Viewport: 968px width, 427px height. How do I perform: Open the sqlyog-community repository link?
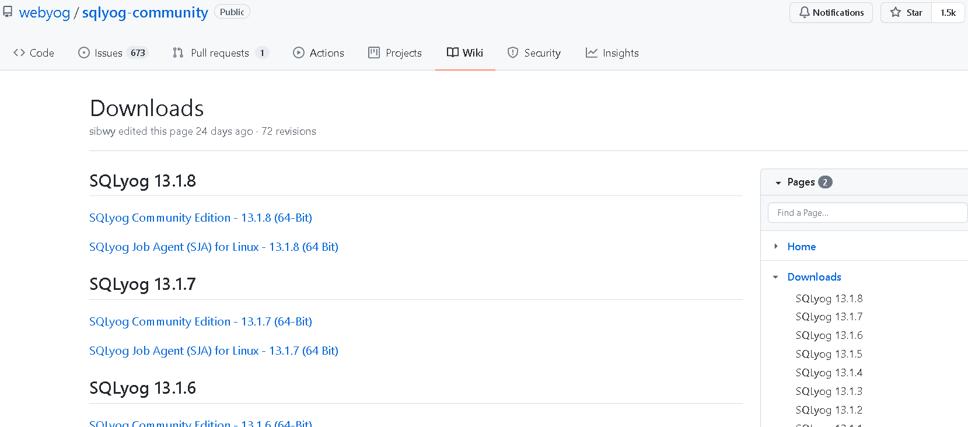145,13
